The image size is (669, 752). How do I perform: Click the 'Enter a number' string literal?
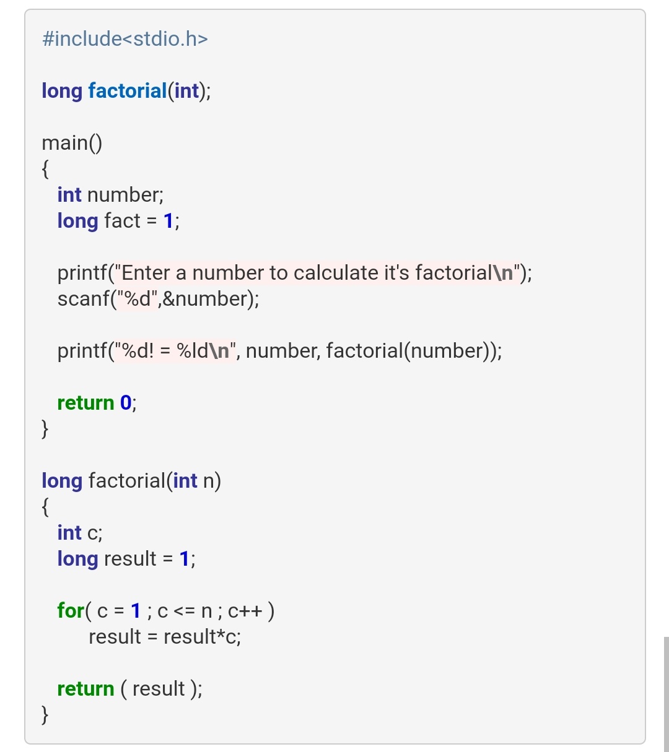315,273
